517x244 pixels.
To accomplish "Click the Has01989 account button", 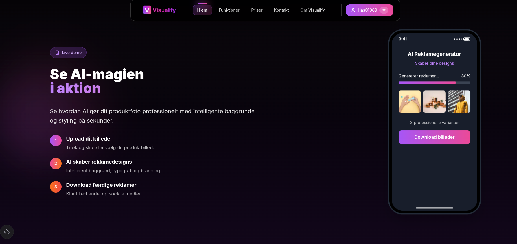I will click(x=367, y=10).
